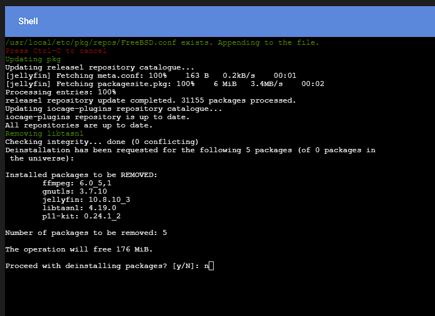Click the 'Proceed with deinstalling packages?' prompt line
Image resolution: width=435 pixels, height=316 pixels.
107,266
